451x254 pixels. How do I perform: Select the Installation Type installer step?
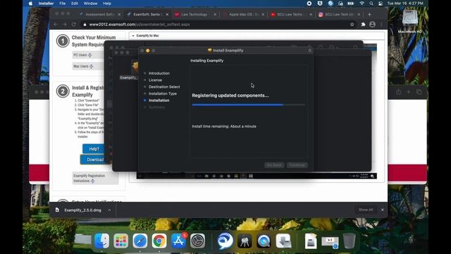coord(163,94)
